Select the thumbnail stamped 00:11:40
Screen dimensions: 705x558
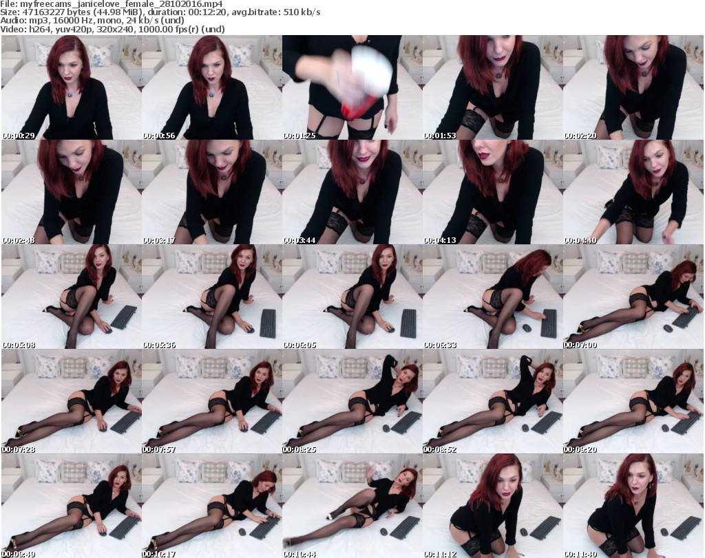pos(633,506)
